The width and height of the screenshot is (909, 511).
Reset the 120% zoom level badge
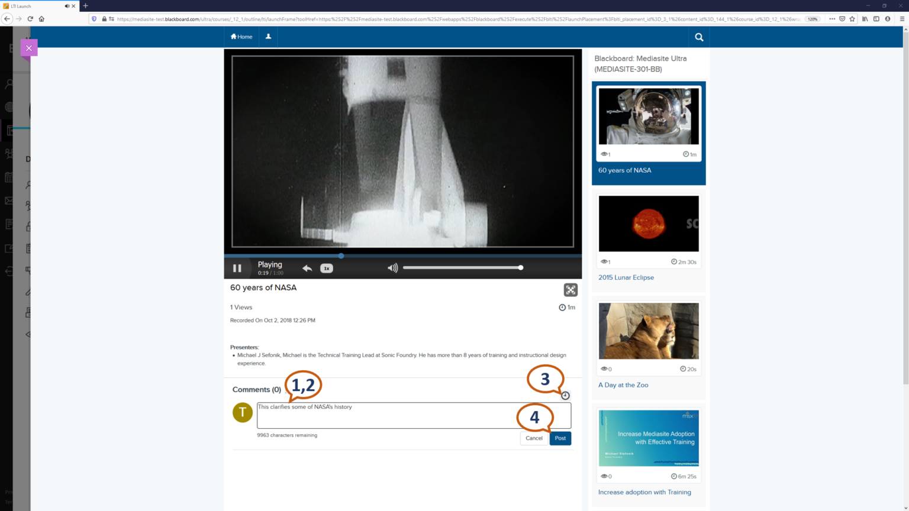[813, 19]
